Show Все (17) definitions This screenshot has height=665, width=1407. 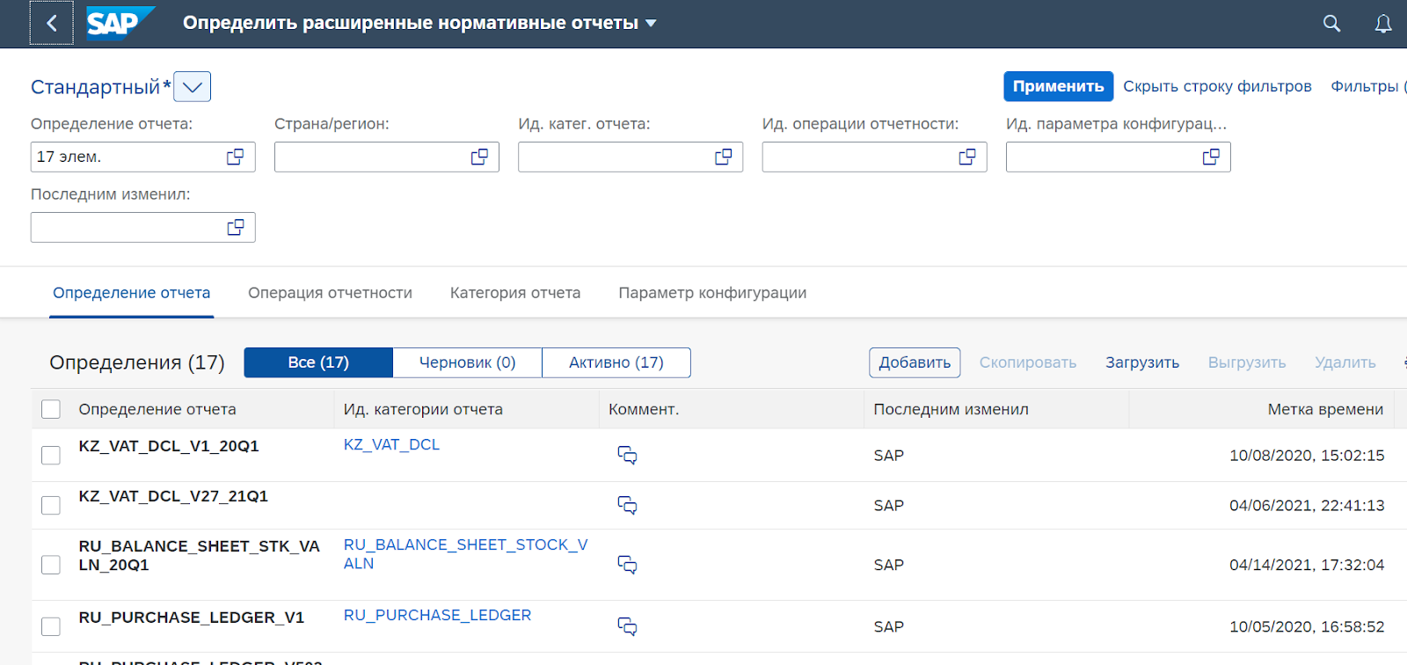tap(318, 362)
